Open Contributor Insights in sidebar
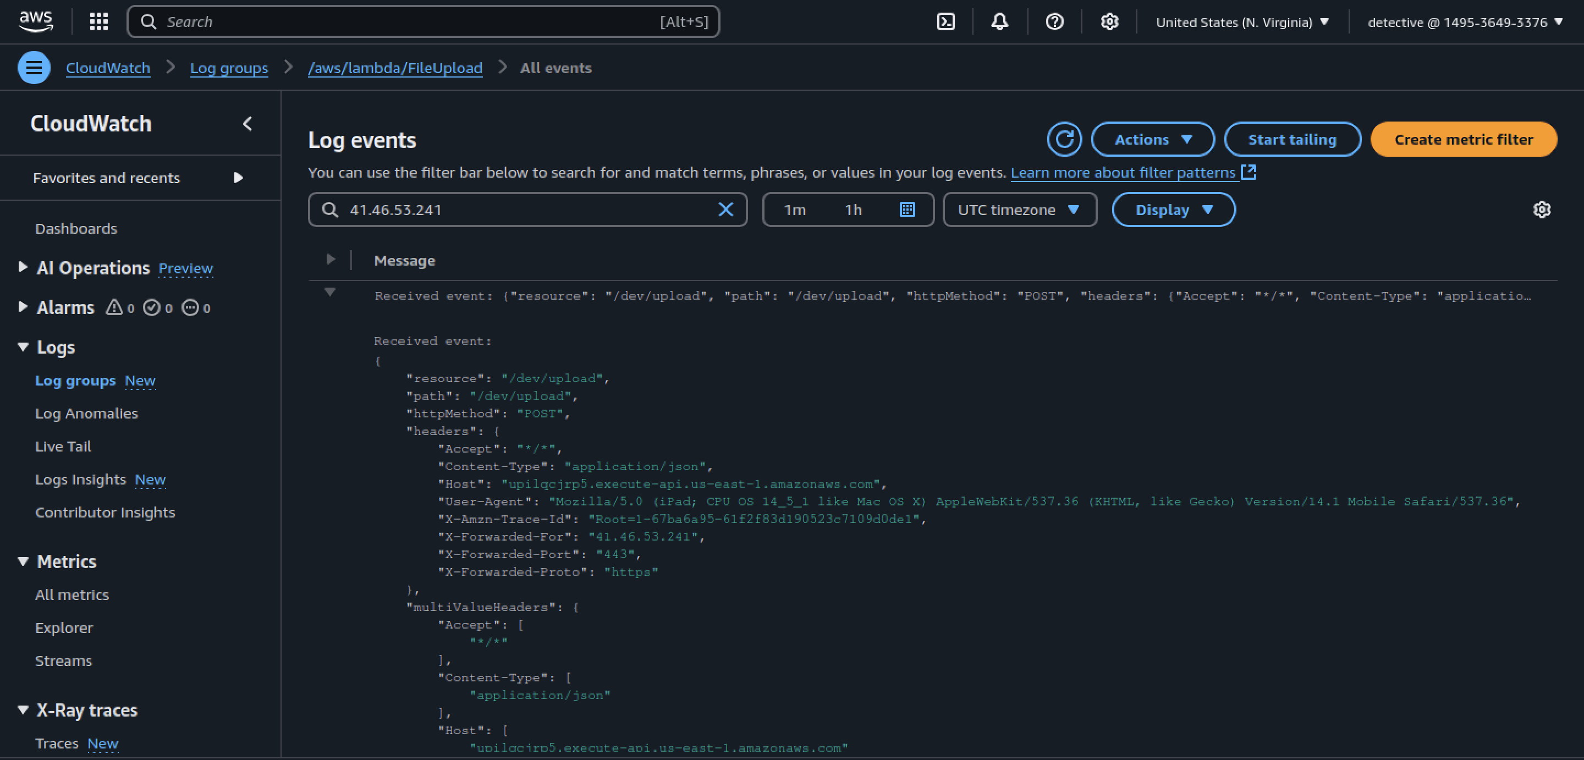This screenshot has width=1584, height=760. tap(105, 512)
